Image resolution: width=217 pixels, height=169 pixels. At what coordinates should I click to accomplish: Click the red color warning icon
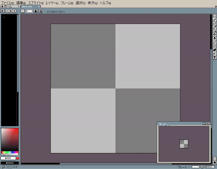point(18,158)
